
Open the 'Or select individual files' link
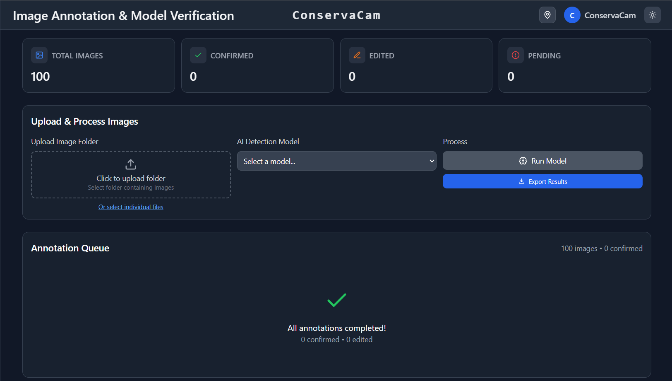[131, 207]
